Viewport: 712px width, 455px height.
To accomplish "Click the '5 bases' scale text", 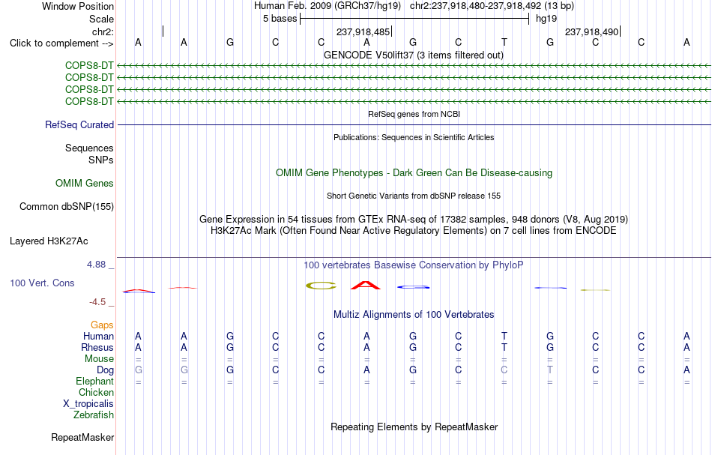I will tap(280, 19).
